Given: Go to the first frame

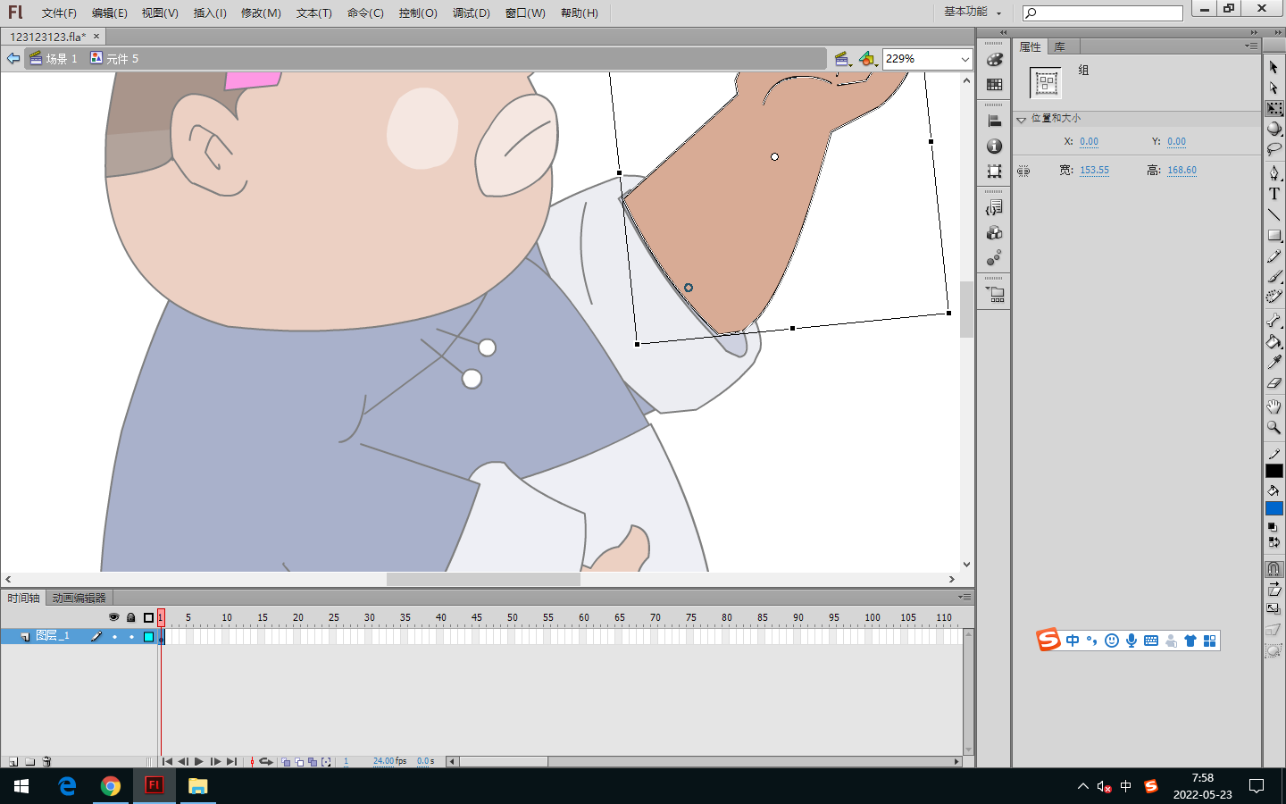Looking at the screenshot, I should [167, 762].
